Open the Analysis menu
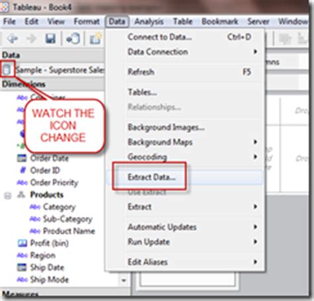This screenshot has height=301, width=314. click(149, 21)
